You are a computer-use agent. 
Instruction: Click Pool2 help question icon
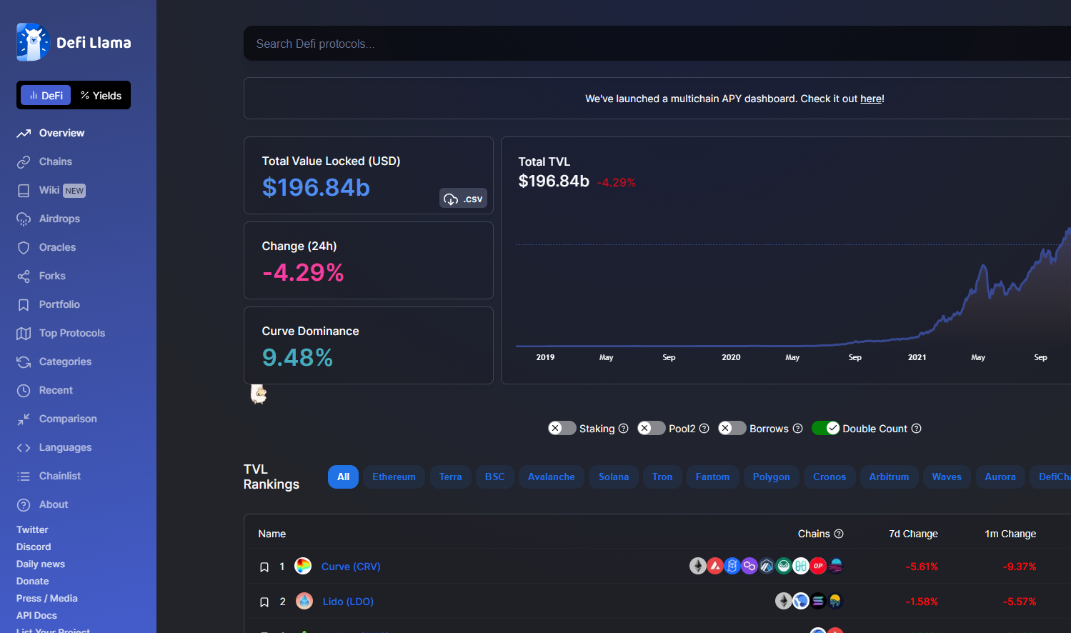click(x=704, y=429)
